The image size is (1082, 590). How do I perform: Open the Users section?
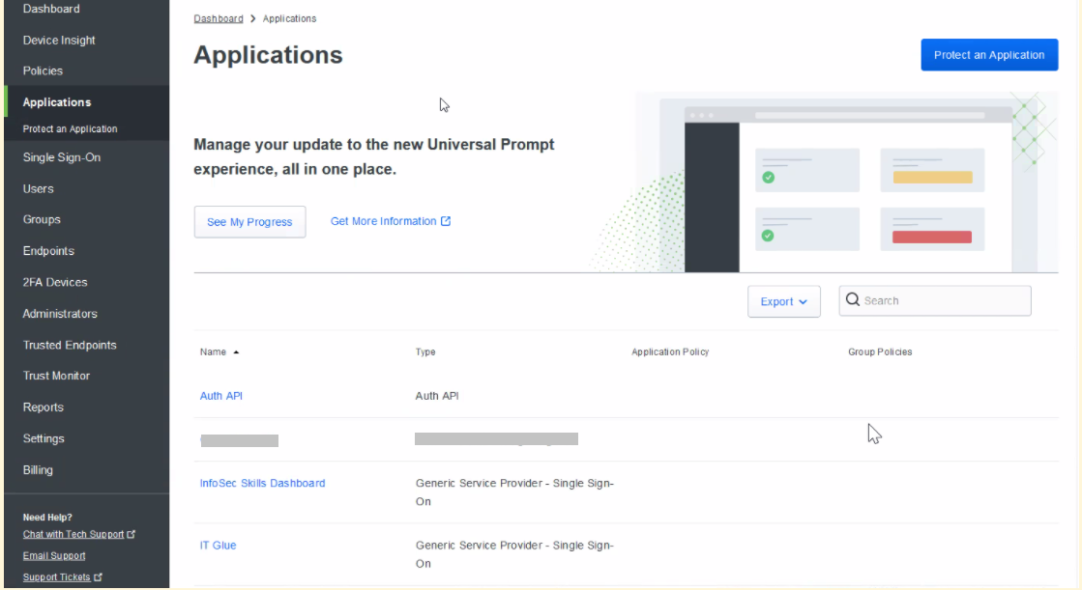39,188
